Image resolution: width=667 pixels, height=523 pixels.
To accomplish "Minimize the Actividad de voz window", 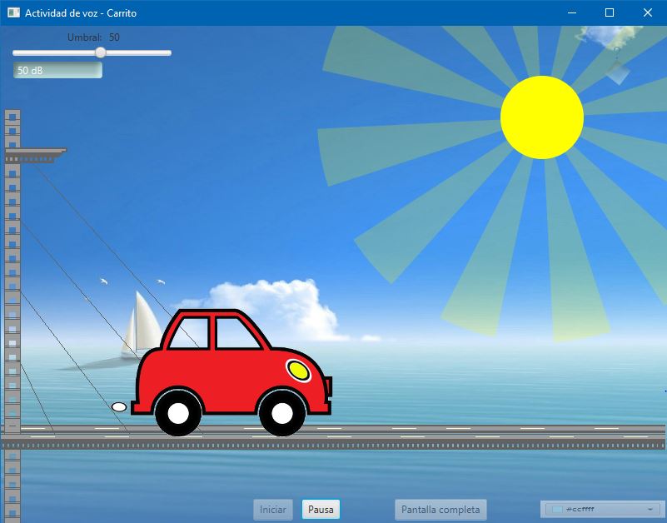I will tap(572, 12).
